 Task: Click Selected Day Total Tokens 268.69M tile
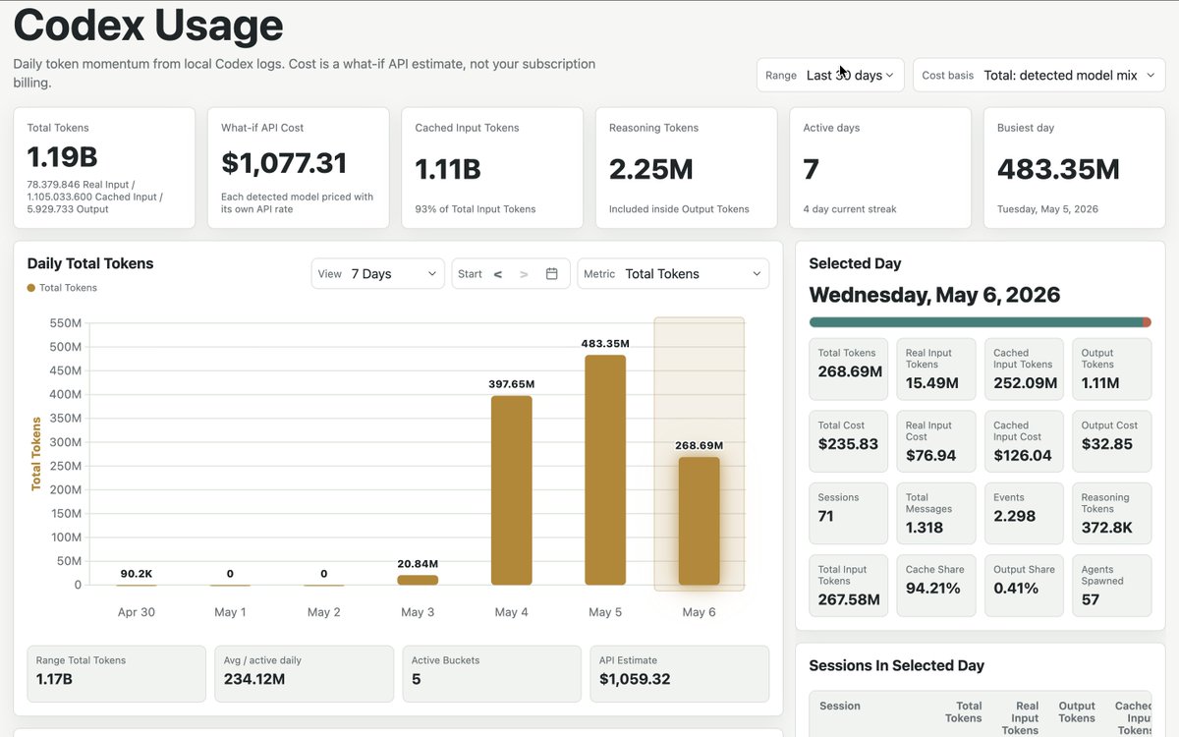[x=848, y=369]
